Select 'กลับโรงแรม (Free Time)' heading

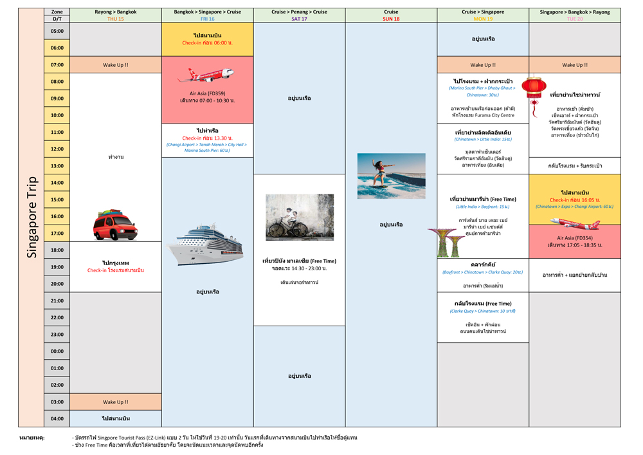coord(483,304)
